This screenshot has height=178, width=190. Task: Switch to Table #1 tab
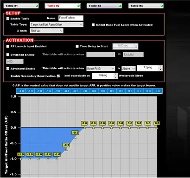[x=21, y=6]
